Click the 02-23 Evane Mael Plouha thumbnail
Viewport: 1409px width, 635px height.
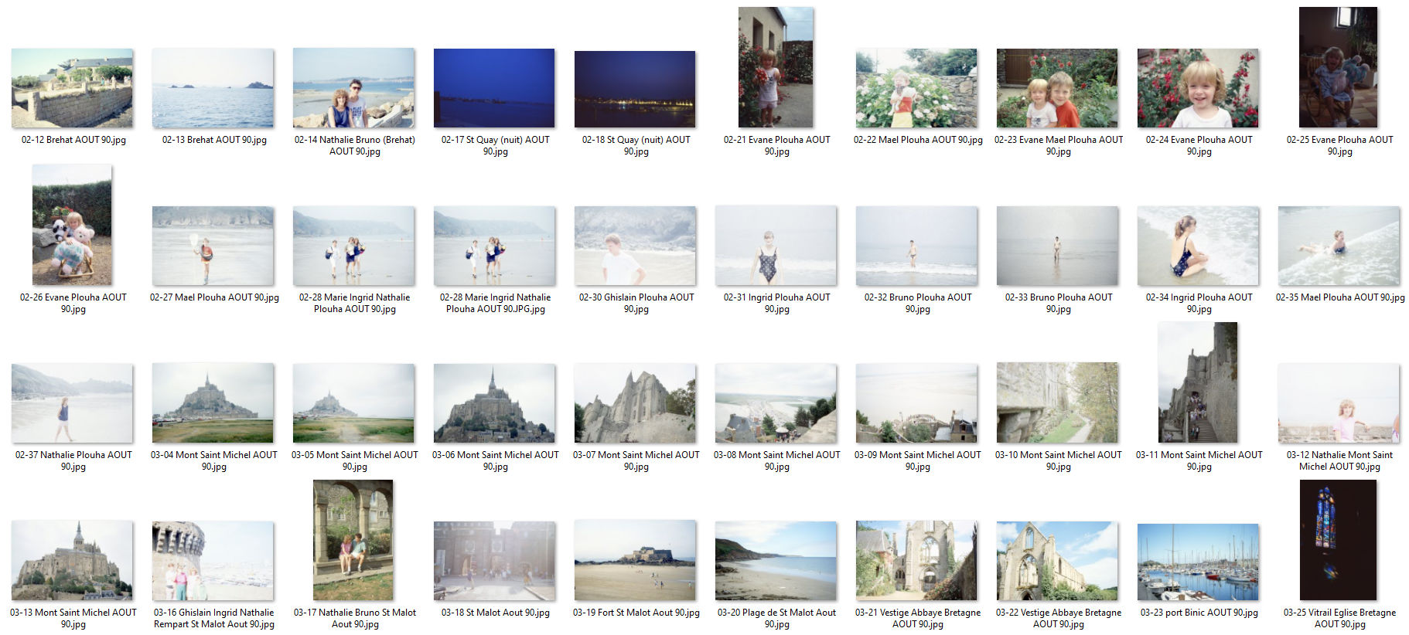coord(1057,88)
